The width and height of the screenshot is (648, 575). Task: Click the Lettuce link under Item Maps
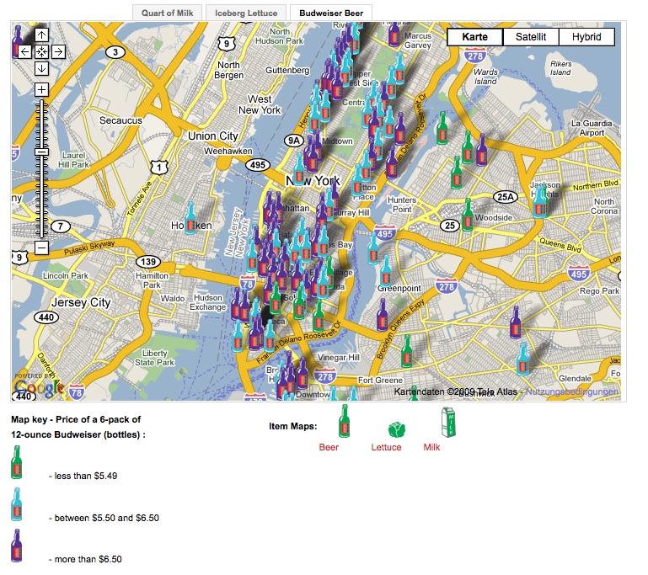click(x=386, y=447)
